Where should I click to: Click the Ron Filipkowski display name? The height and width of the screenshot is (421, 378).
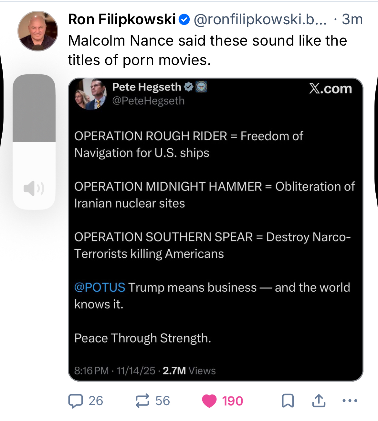click(122, 19)
